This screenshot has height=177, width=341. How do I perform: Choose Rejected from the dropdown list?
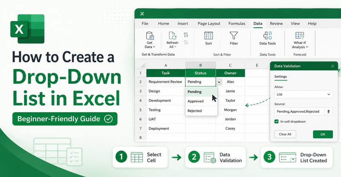201,110
